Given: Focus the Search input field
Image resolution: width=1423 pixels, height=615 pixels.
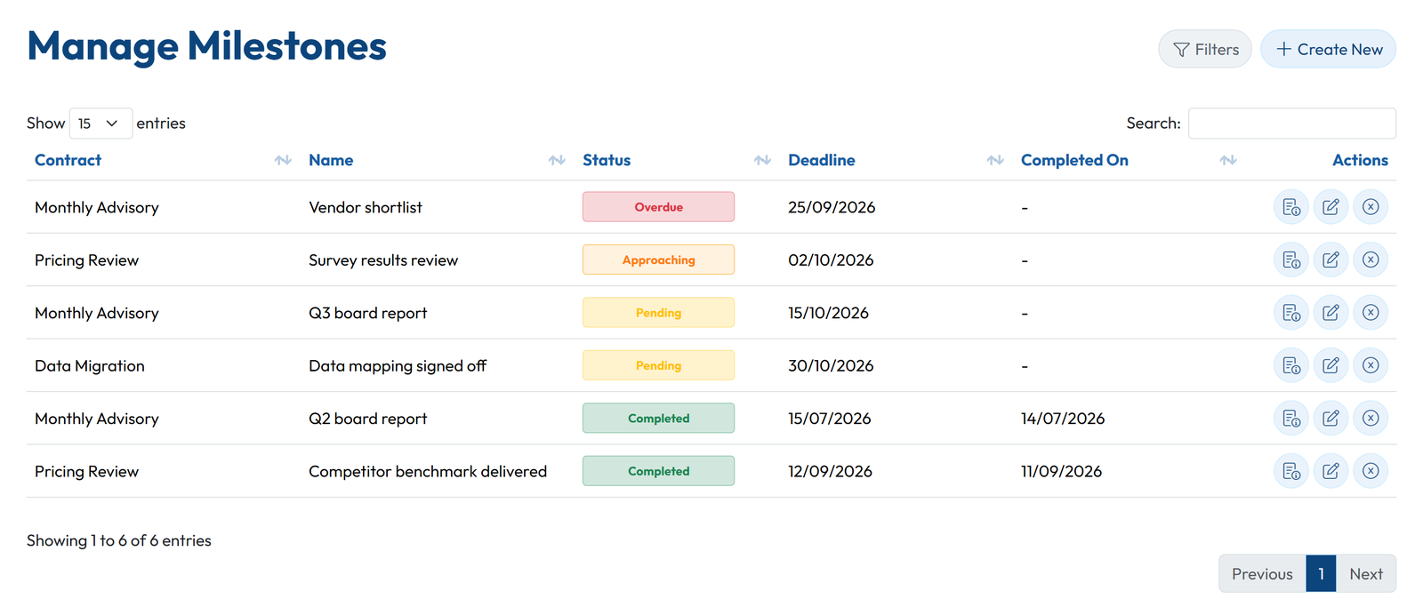Looking at the screenshot, I should (x=1292, y=124).
